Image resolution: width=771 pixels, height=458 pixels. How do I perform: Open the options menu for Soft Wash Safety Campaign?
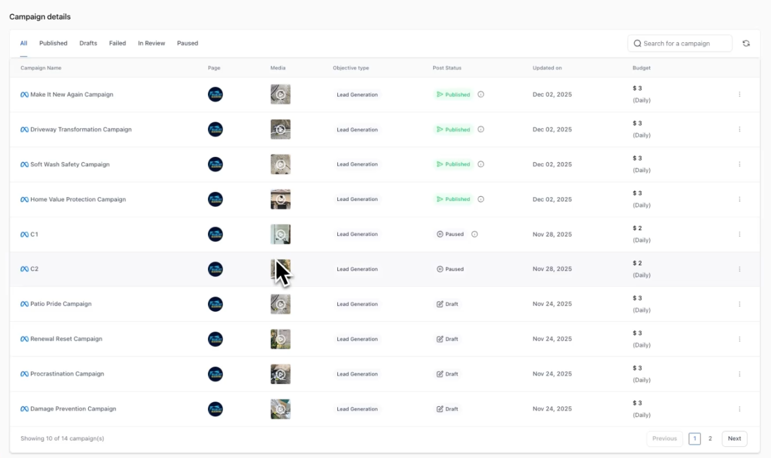pyautogui.click(x=739, y=164)
